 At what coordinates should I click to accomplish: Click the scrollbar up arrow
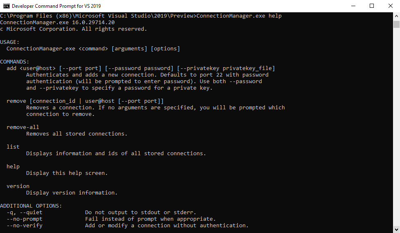pos(396,16)
